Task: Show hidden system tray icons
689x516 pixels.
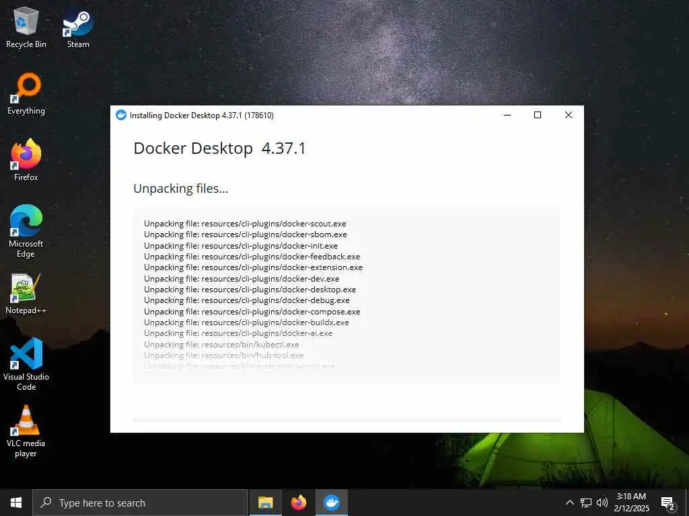Action: click(569, 503)
